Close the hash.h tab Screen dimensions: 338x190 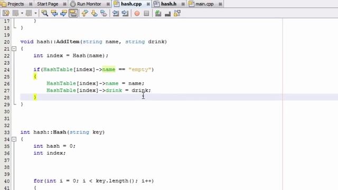pos(183,4)
